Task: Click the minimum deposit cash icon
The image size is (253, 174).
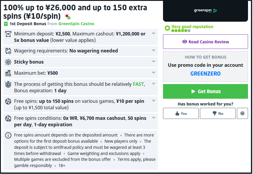Action: (x=8, y=34)
